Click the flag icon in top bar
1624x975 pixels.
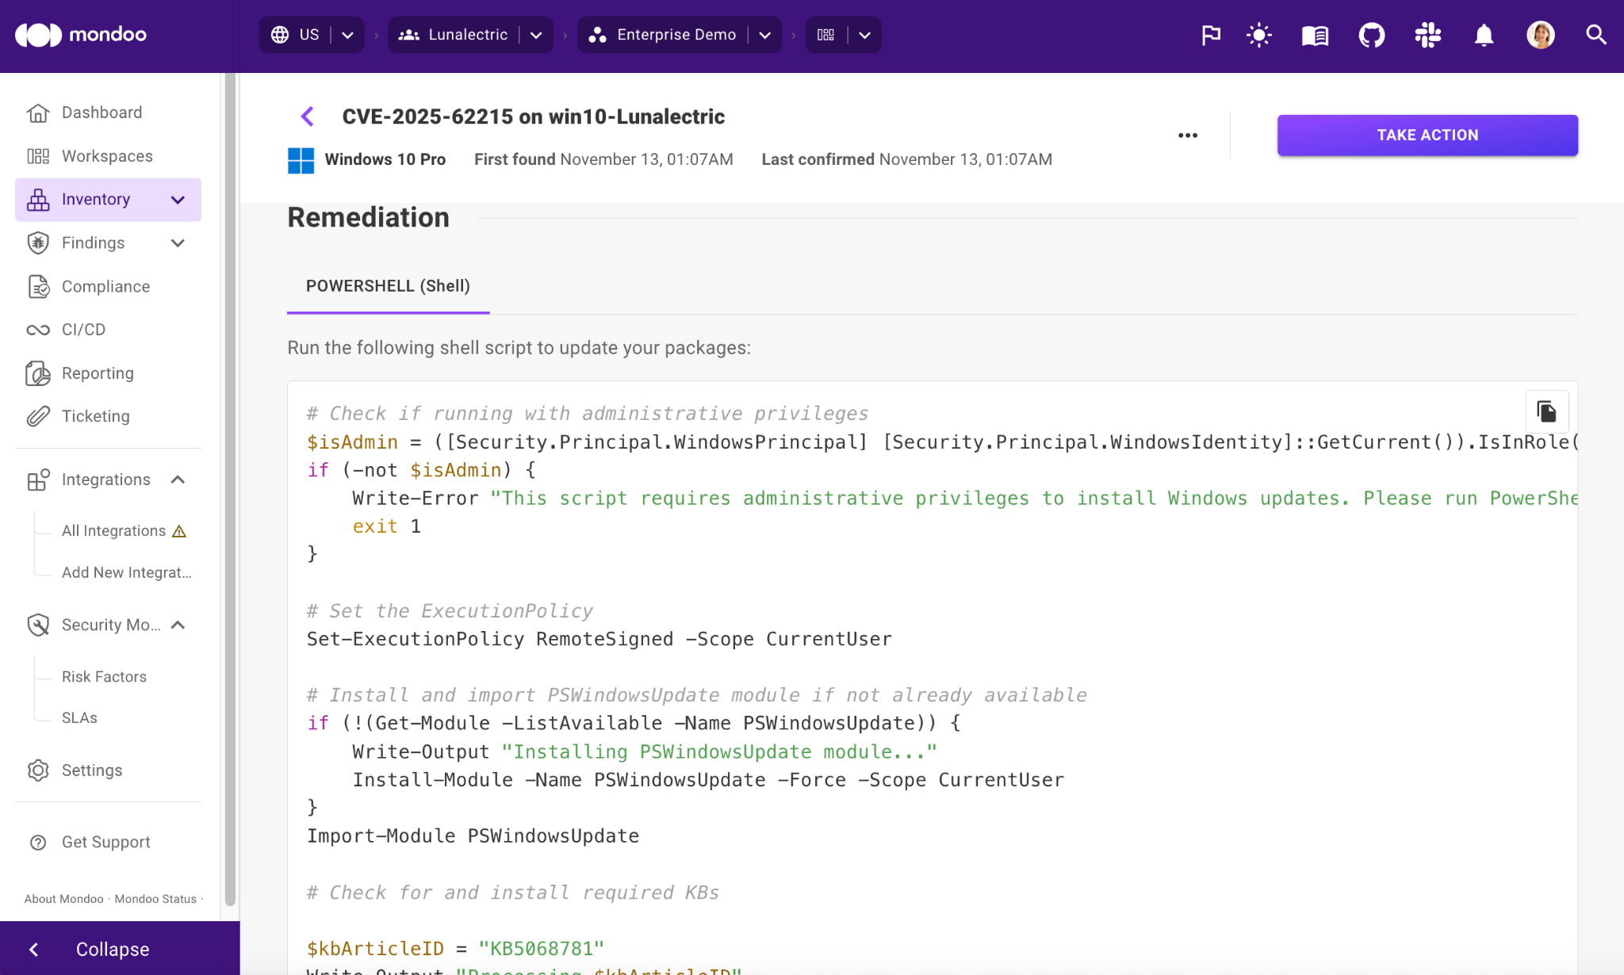point(1210,35)
